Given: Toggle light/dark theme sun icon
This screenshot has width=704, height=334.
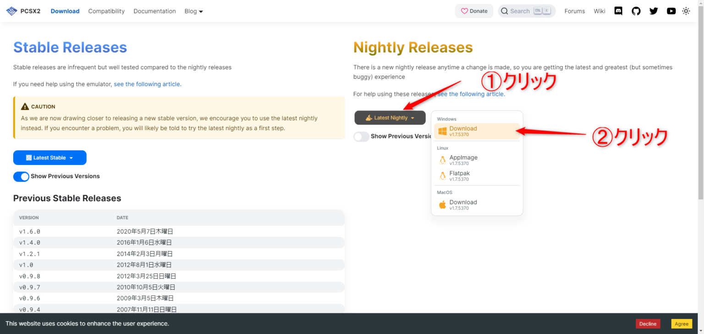Looking at the screenshot, I should (x=686, y=11).
